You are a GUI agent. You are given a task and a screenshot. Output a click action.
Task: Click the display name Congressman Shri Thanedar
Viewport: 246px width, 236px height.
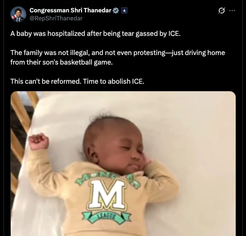pos(70,10)
